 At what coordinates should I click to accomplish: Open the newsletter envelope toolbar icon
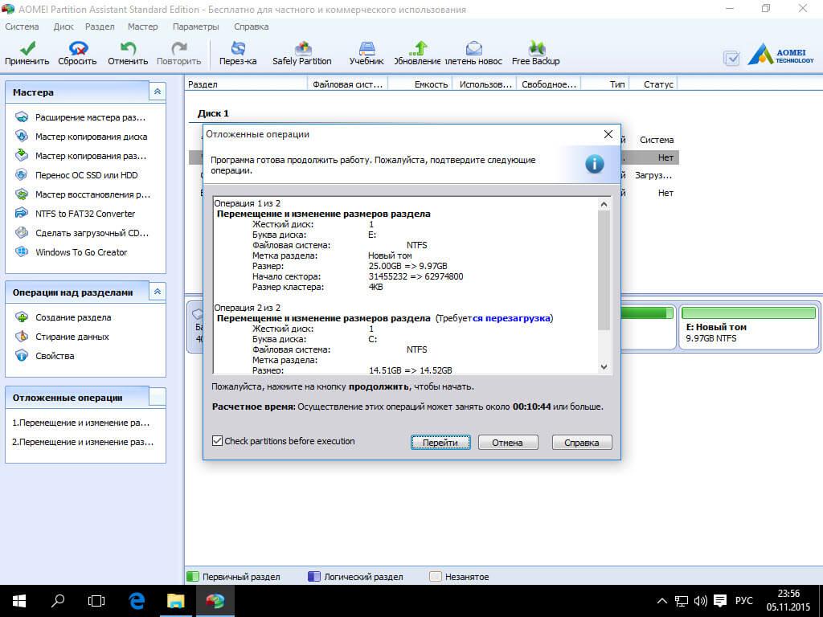click(473, 54)
